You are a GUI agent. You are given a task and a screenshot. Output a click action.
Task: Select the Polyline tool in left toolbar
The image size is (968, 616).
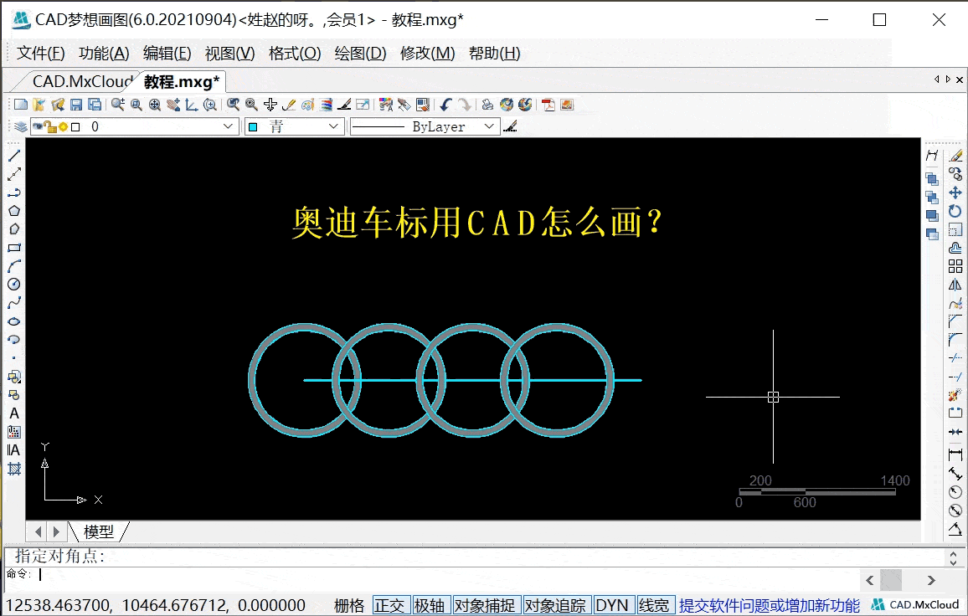pos(14,192)
